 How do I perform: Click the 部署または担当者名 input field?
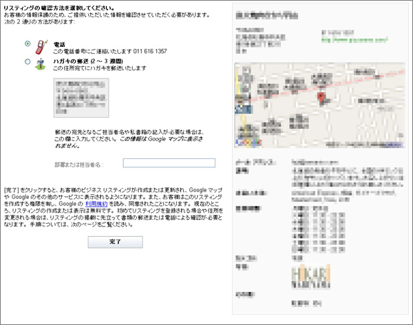169,163
